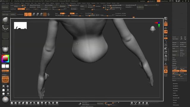Click the LightBox button
The width and height of the screenshot is (190, 107).
pyautogui.click(x=13, y=14)
